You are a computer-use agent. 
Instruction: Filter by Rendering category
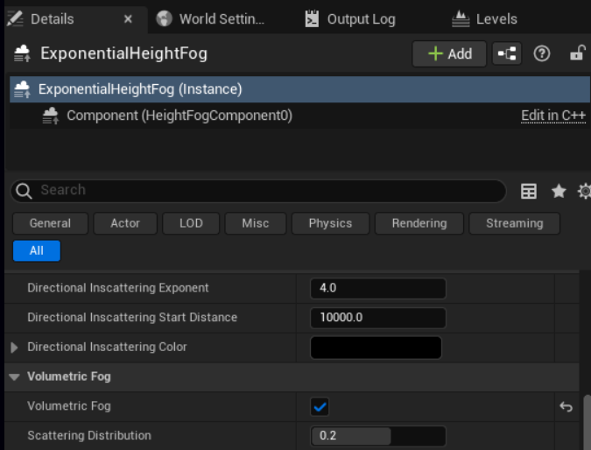(x=419, y=223)
